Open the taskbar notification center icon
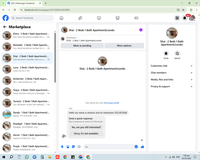This screenshot has width=200, height=160. [195, 157]
